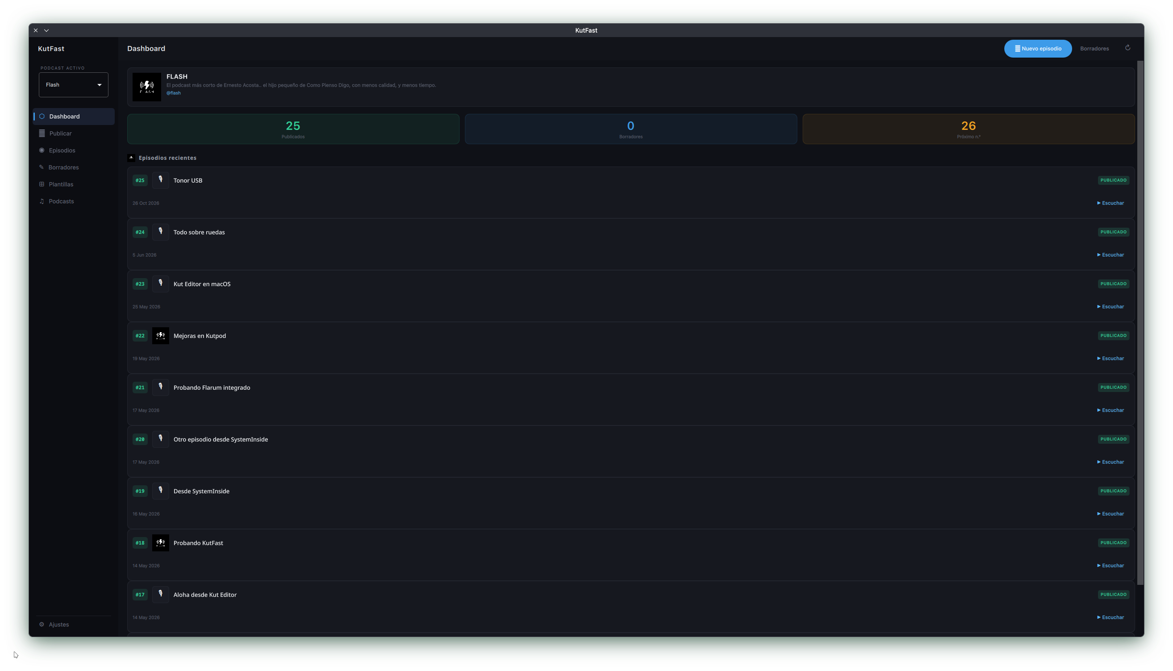The image size is (1173, 671).
Task: Click Escuchar for episode #19 Desde SystemInside
Action: coord(1111,514)
